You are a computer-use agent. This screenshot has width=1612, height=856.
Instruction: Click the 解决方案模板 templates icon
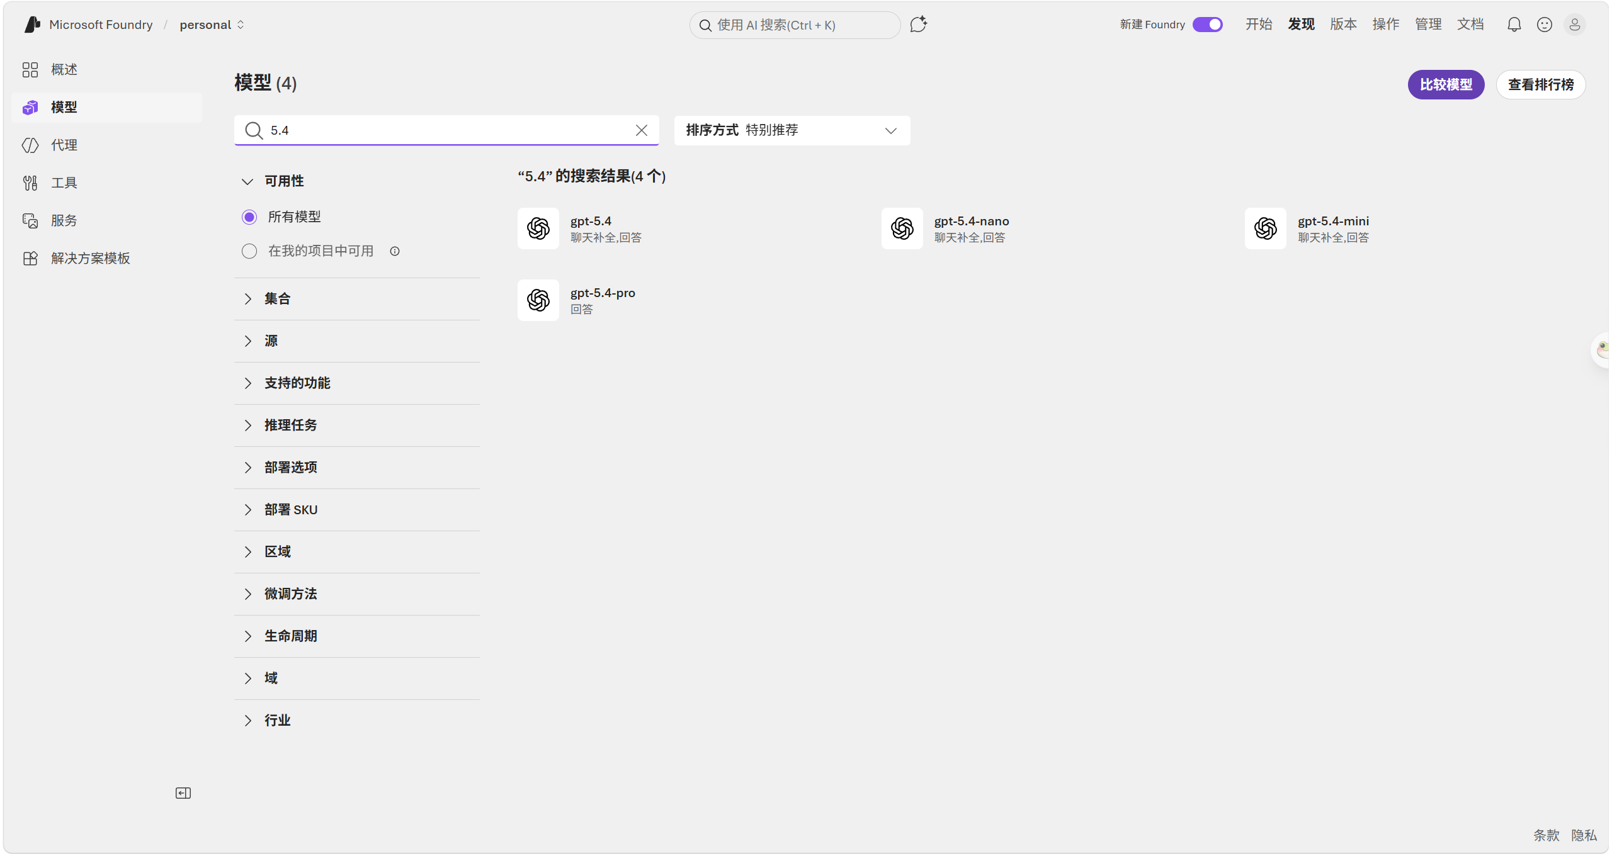coord(30,259)
